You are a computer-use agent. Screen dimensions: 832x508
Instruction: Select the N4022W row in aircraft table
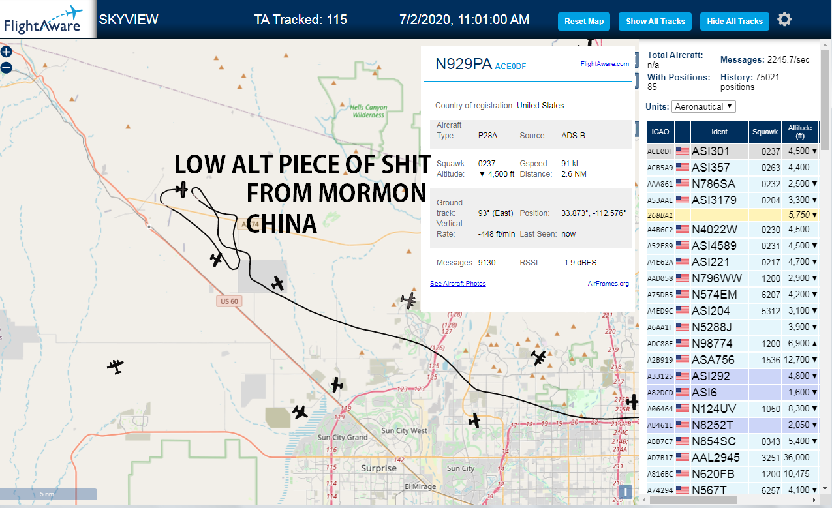tap(732, 230)
